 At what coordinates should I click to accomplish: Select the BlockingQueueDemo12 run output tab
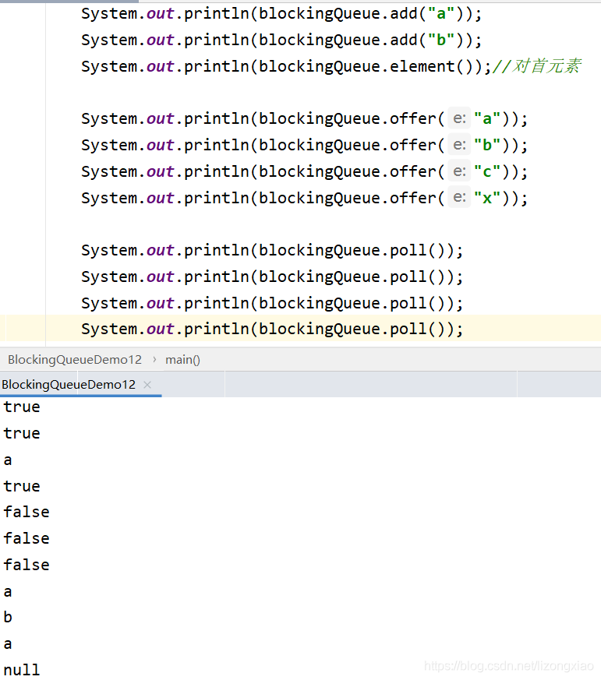(x=69, y=385)
